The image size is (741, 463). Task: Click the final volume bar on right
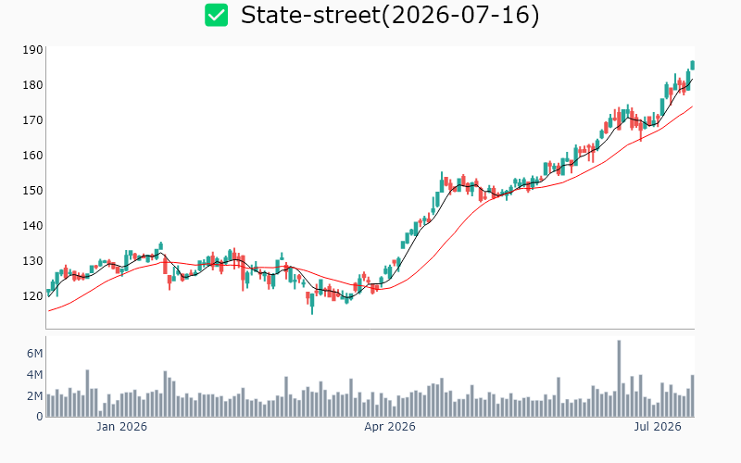[x=693, y=396]
